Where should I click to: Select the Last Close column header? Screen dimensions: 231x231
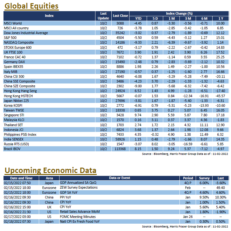click(120, 16)
